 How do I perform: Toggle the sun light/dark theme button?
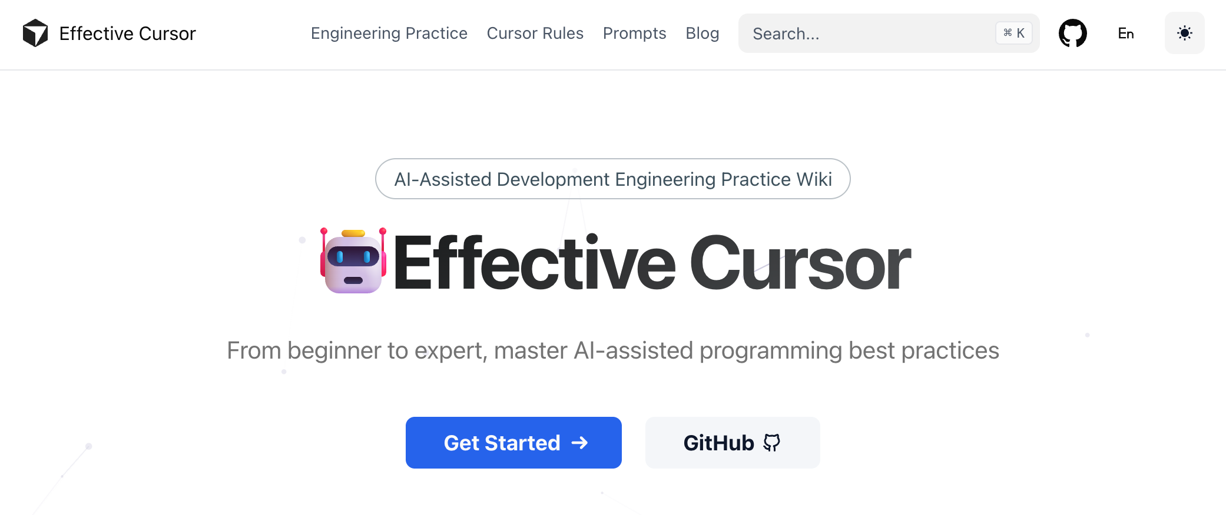(x=1184, y=33)
